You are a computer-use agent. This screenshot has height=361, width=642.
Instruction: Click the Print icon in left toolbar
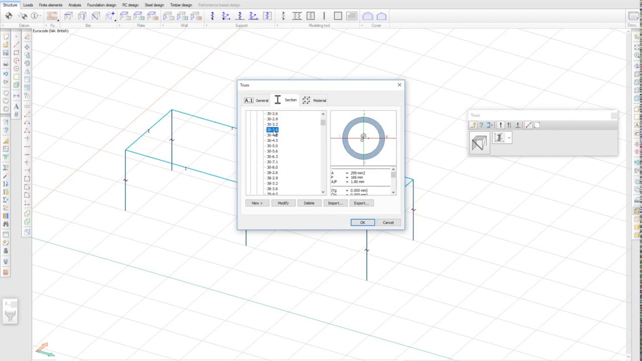[6, 64]
